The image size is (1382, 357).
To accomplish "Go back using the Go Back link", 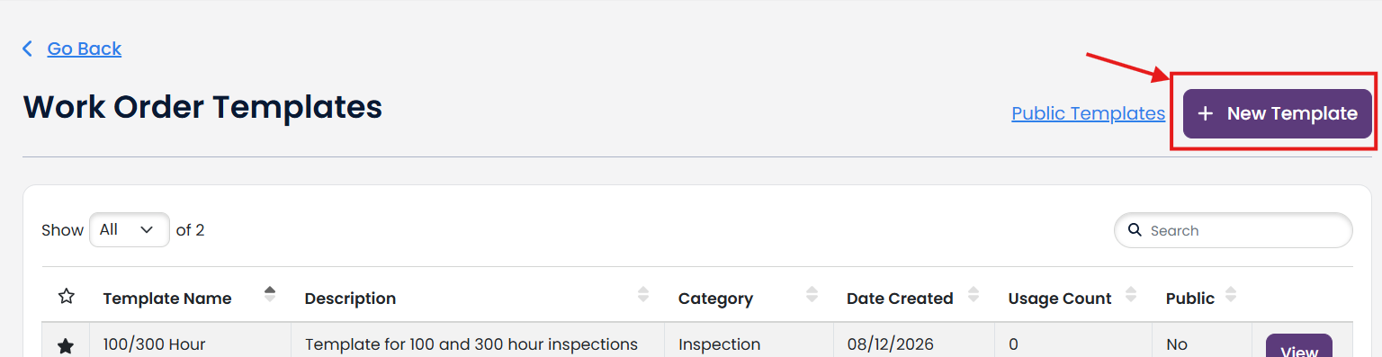I will (x=85, y=49).
